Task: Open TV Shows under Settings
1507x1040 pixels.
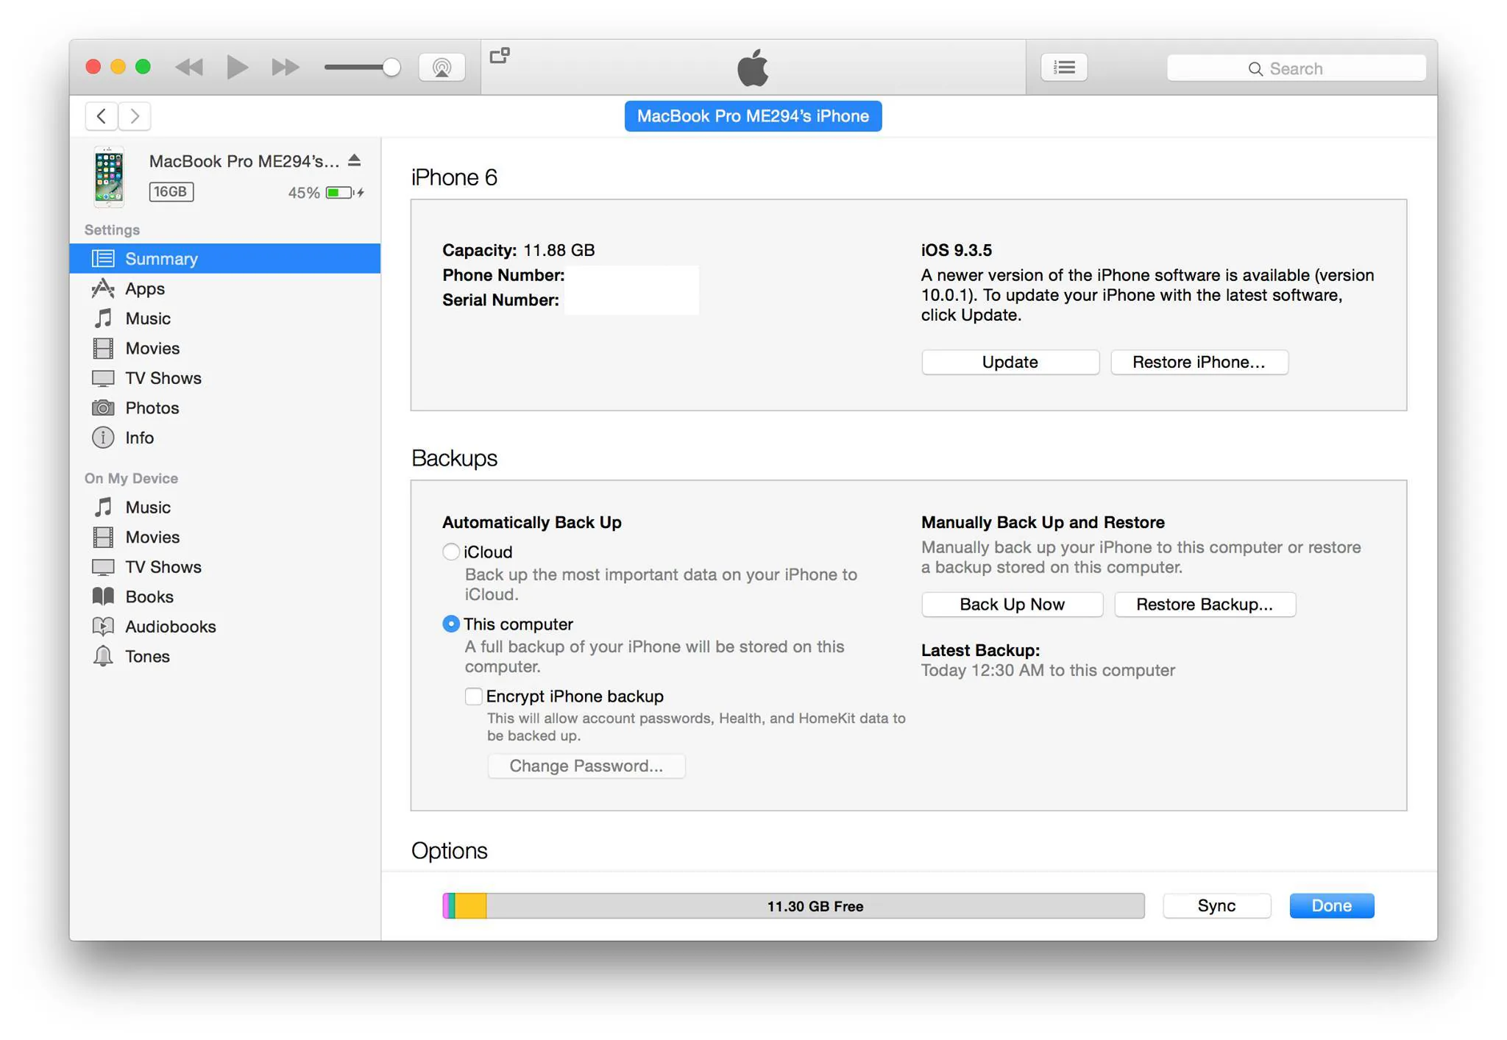Action: pos(225,378)
